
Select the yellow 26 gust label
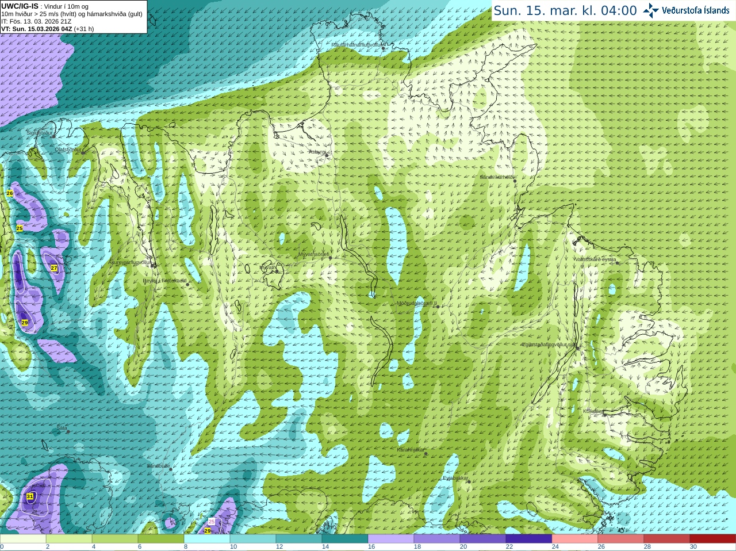pyautogui.click(x=10, y=193)
